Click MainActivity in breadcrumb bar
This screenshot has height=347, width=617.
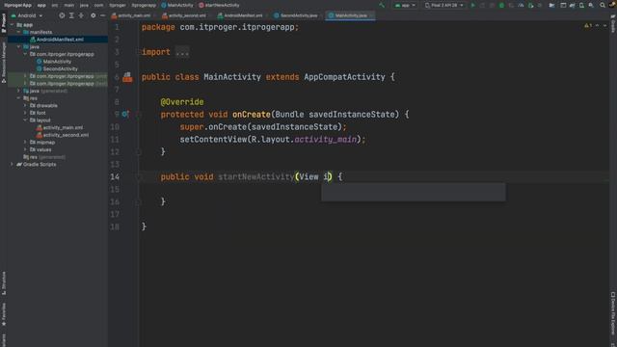[x=177, y=5]
